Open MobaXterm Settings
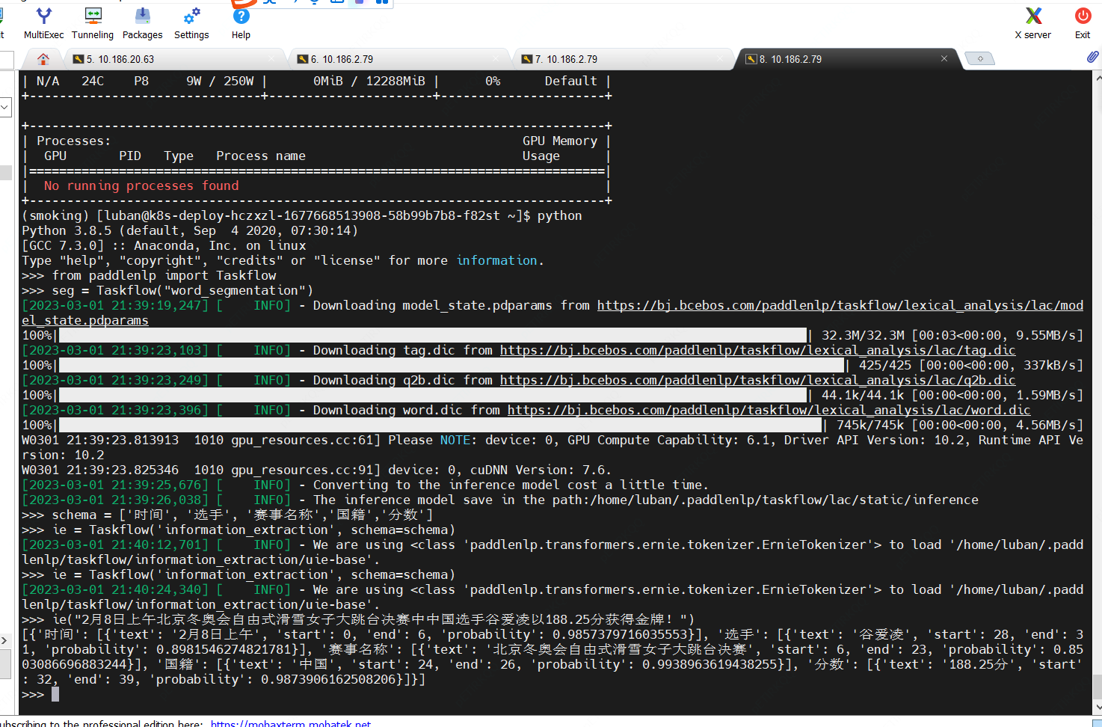The height and width of the screenshot is (727, 1102). (191, 23)
